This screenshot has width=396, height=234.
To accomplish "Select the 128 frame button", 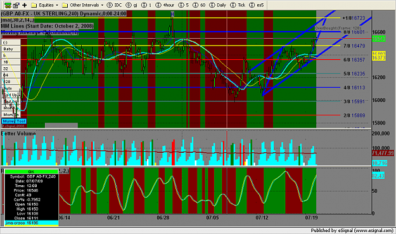I will [x=11, y=82].
